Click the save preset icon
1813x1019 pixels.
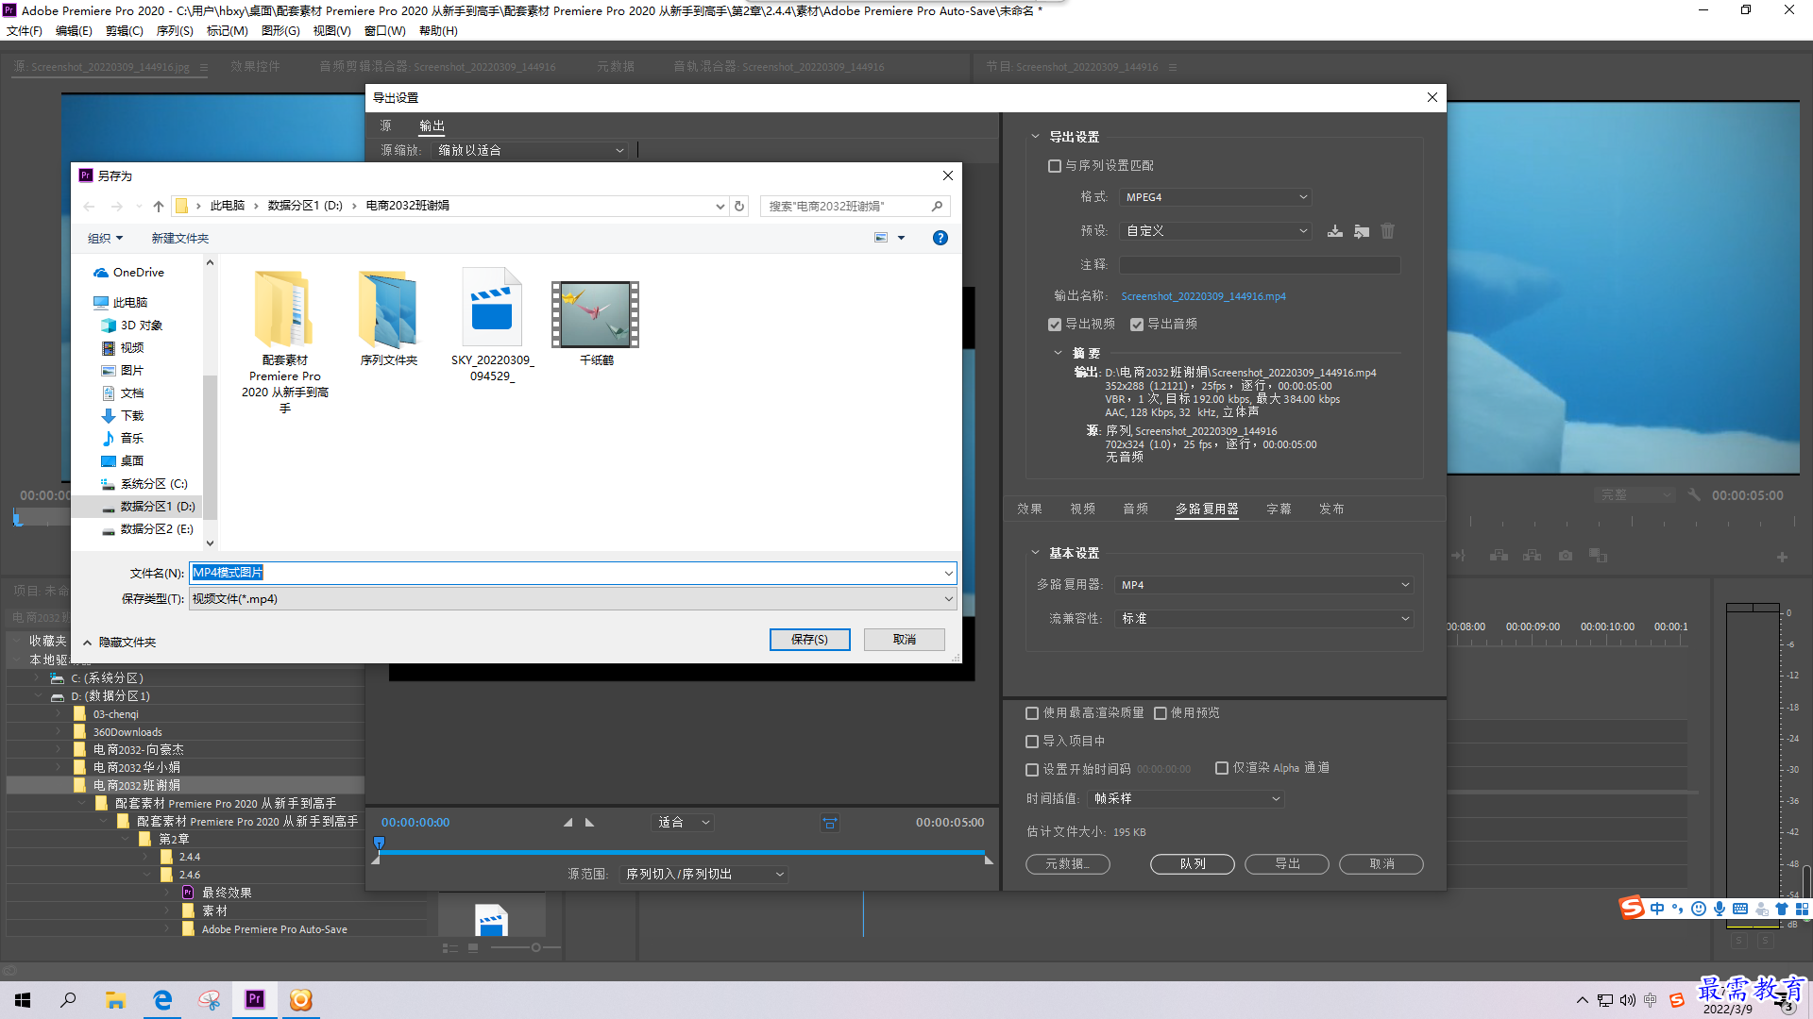tap(1335, 231)
